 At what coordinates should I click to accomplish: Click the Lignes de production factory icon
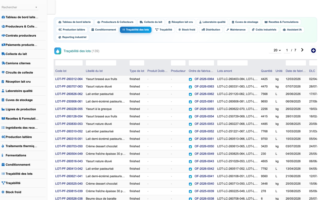point(3,109)
